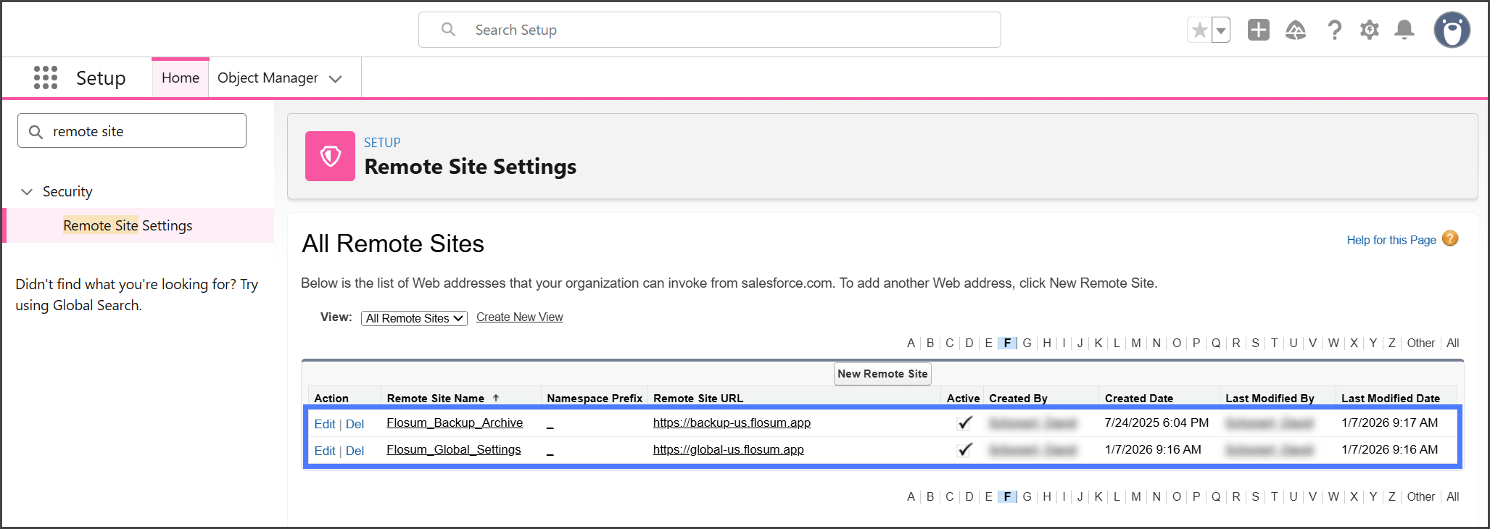Open the notifications bell

click(1404, 30)
